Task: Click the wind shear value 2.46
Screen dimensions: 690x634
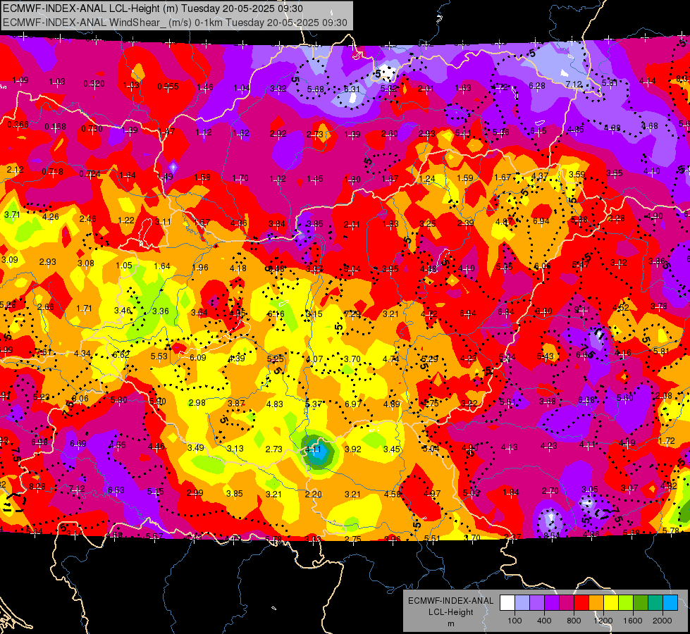Action: point(88,218)
